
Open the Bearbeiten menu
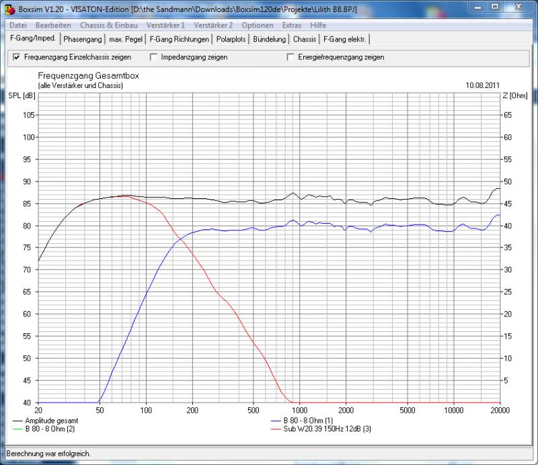pyautogui.click(x=53, y=25)
